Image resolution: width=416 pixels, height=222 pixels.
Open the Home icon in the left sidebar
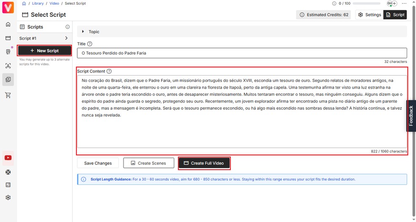tap(8, 24)
